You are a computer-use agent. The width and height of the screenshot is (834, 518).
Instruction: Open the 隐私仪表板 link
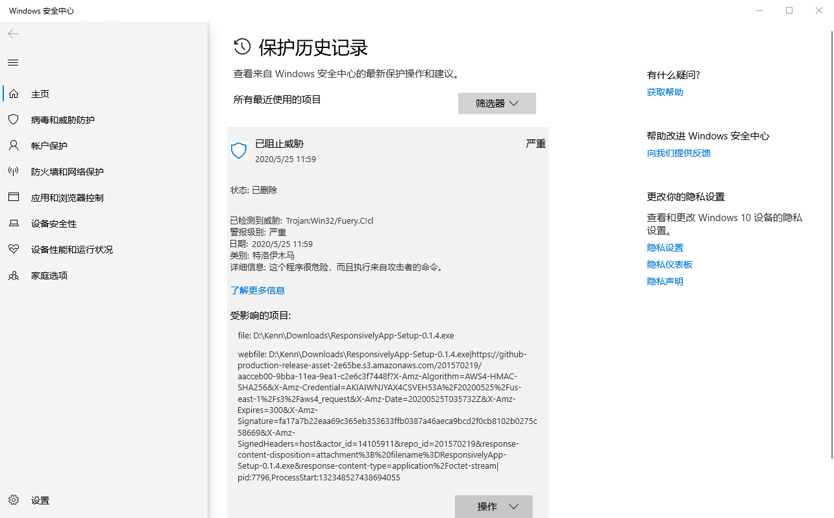[x=670, y=265]
